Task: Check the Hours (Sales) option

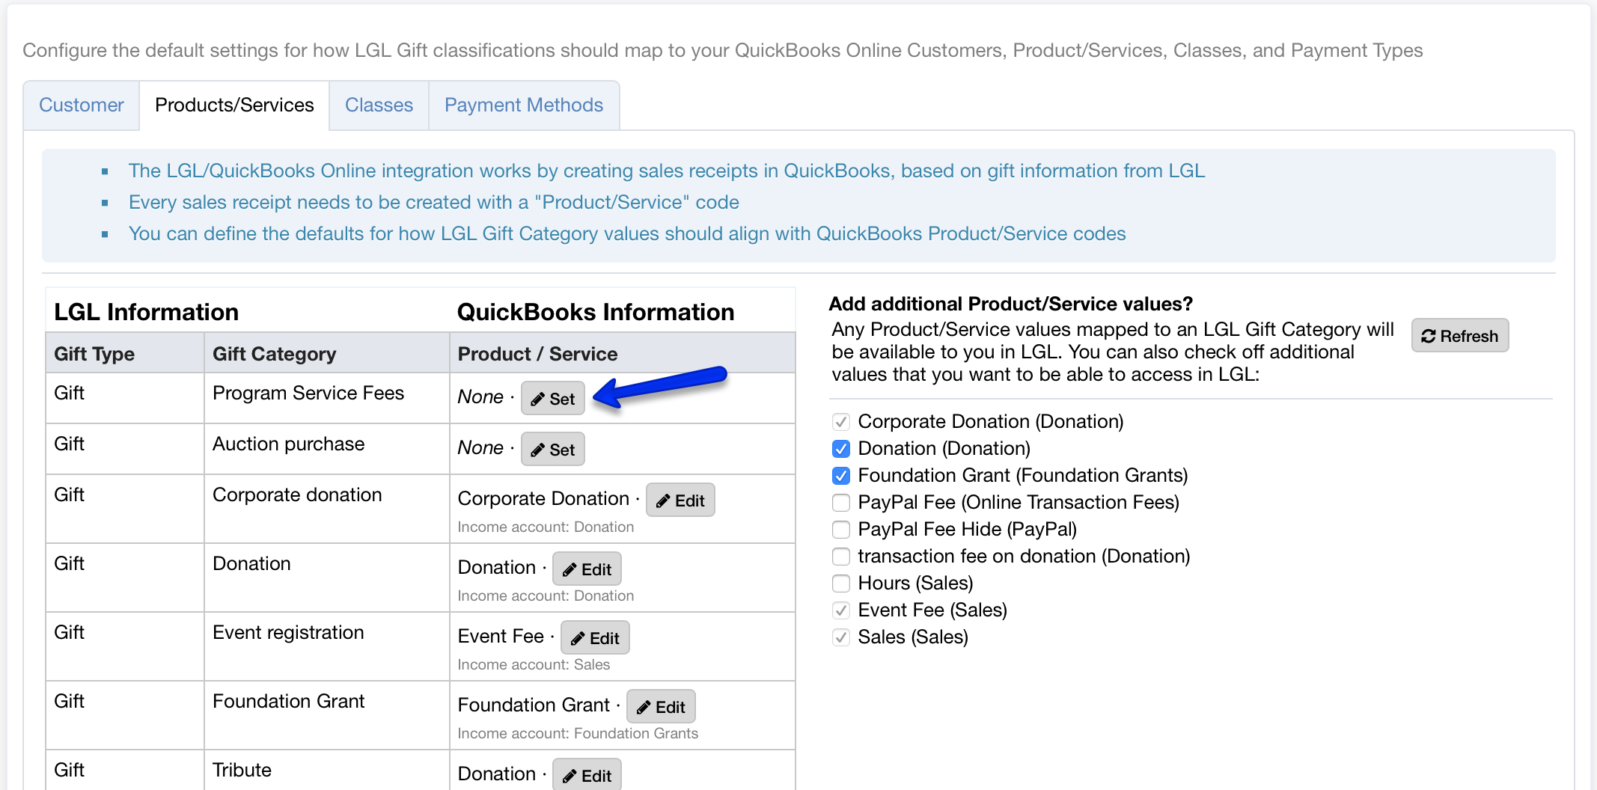Action: [840, 583]
